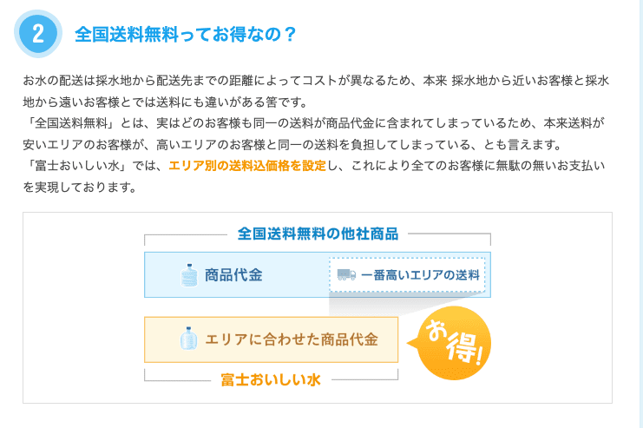Image resolution: width=643 pixels, height=428 pixels.
Task: Click the delivery truck icon
Action: pos(346,275)
